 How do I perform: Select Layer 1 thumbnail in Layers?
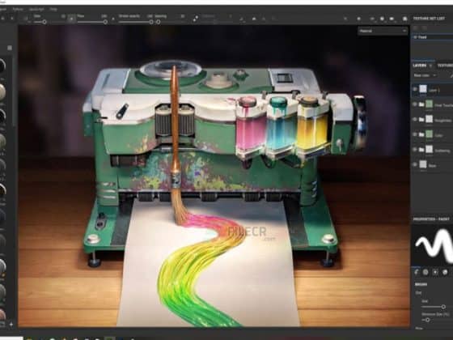[x=423, y=89]
